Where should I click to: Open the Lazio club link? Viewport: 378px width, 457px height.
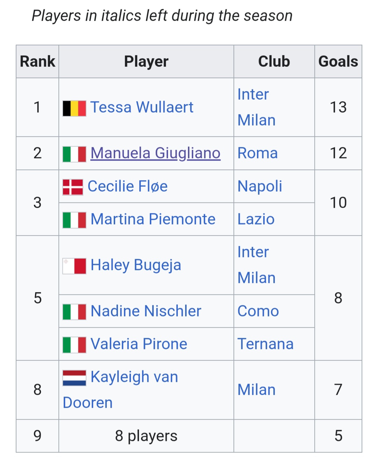click(256, 219)
